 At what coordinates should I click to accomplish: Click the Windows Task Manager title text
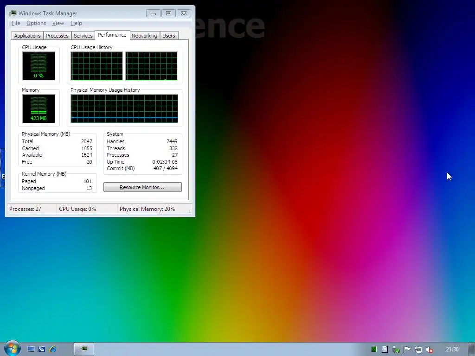click(x=48, y=13)
